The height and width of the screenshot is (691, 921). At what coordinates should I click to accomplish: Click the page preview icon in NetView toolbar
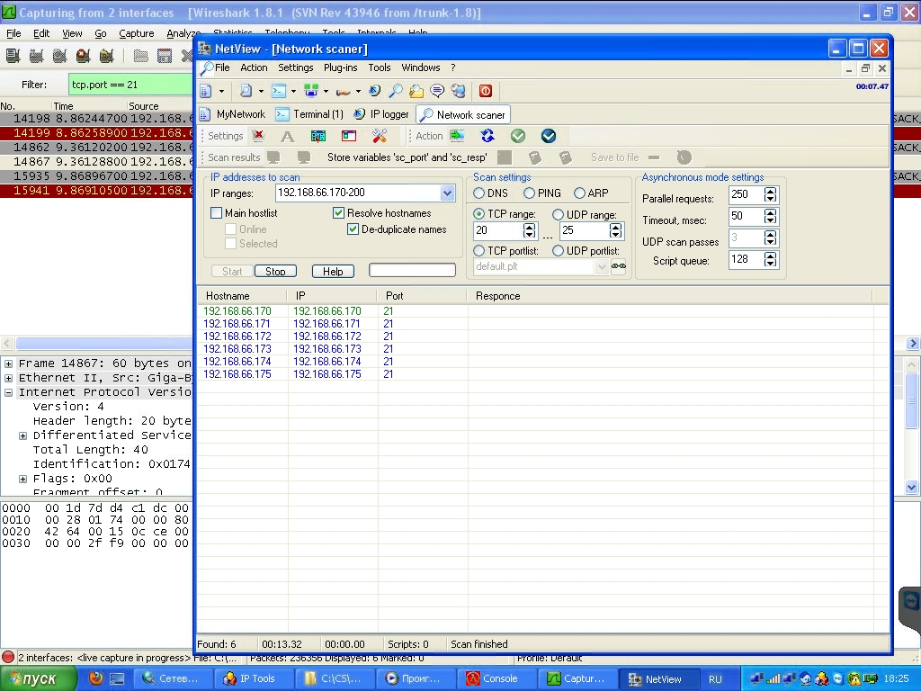pos(246,91)
